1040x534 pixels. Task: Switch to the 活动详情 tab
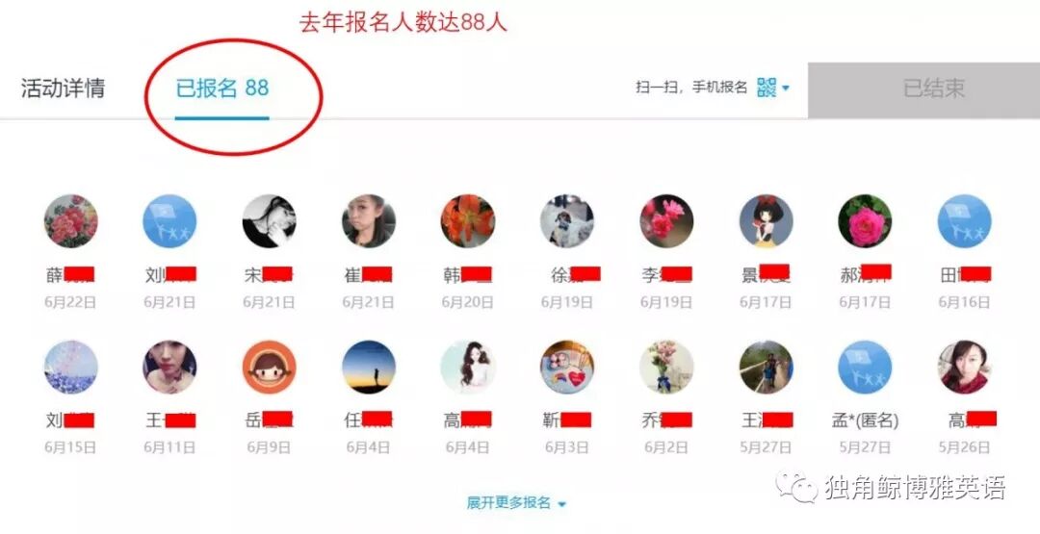[x=63, y=89]
